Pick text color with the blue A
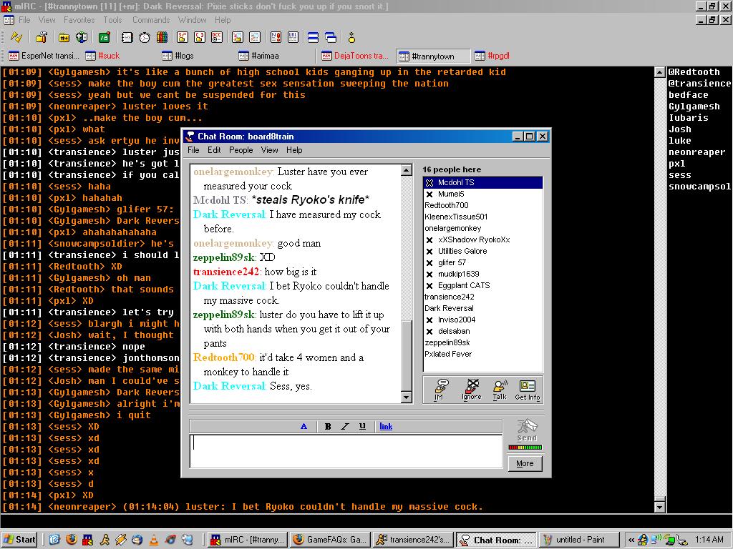 [304, 426]
